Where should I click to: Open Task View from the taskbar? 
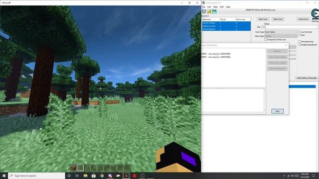click(x=77, y=176)
